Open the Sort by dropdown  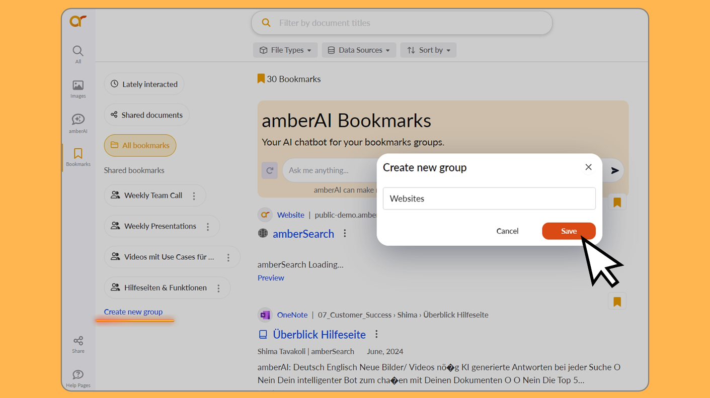click(428, 50)
